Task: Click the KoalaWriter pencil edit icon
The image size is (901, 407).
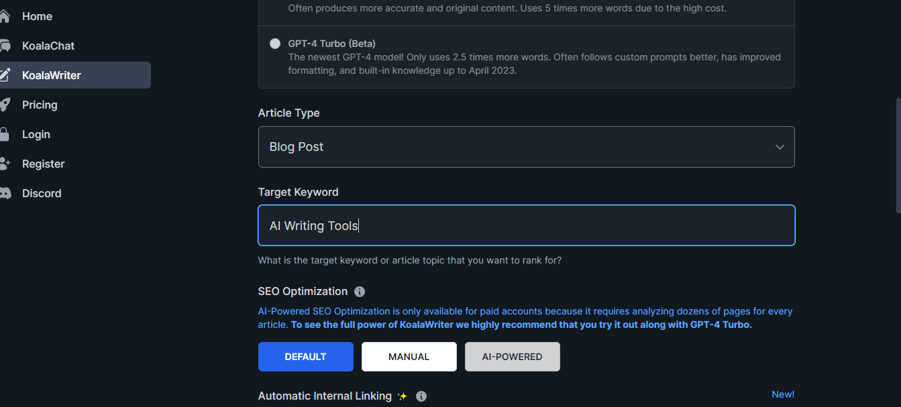Action: 5,75
